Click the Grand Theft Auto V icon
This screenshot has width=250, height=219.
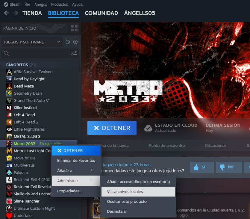[x=9, y=100]
